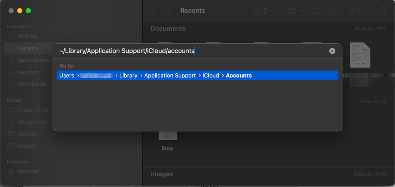Click Show All (448) for Images
Image resolution: width=395 pixels, height=187 pixels.
371,174
